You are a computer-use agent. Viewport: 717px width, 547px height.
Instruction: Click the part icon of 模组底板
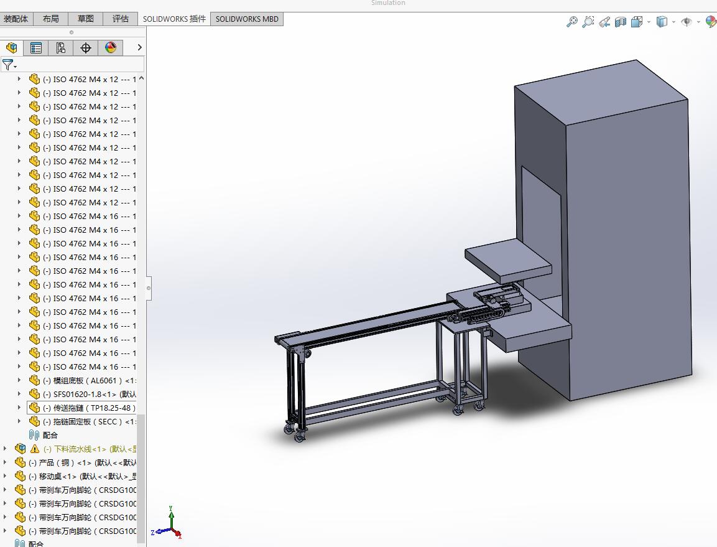click(x=34, y=380)
